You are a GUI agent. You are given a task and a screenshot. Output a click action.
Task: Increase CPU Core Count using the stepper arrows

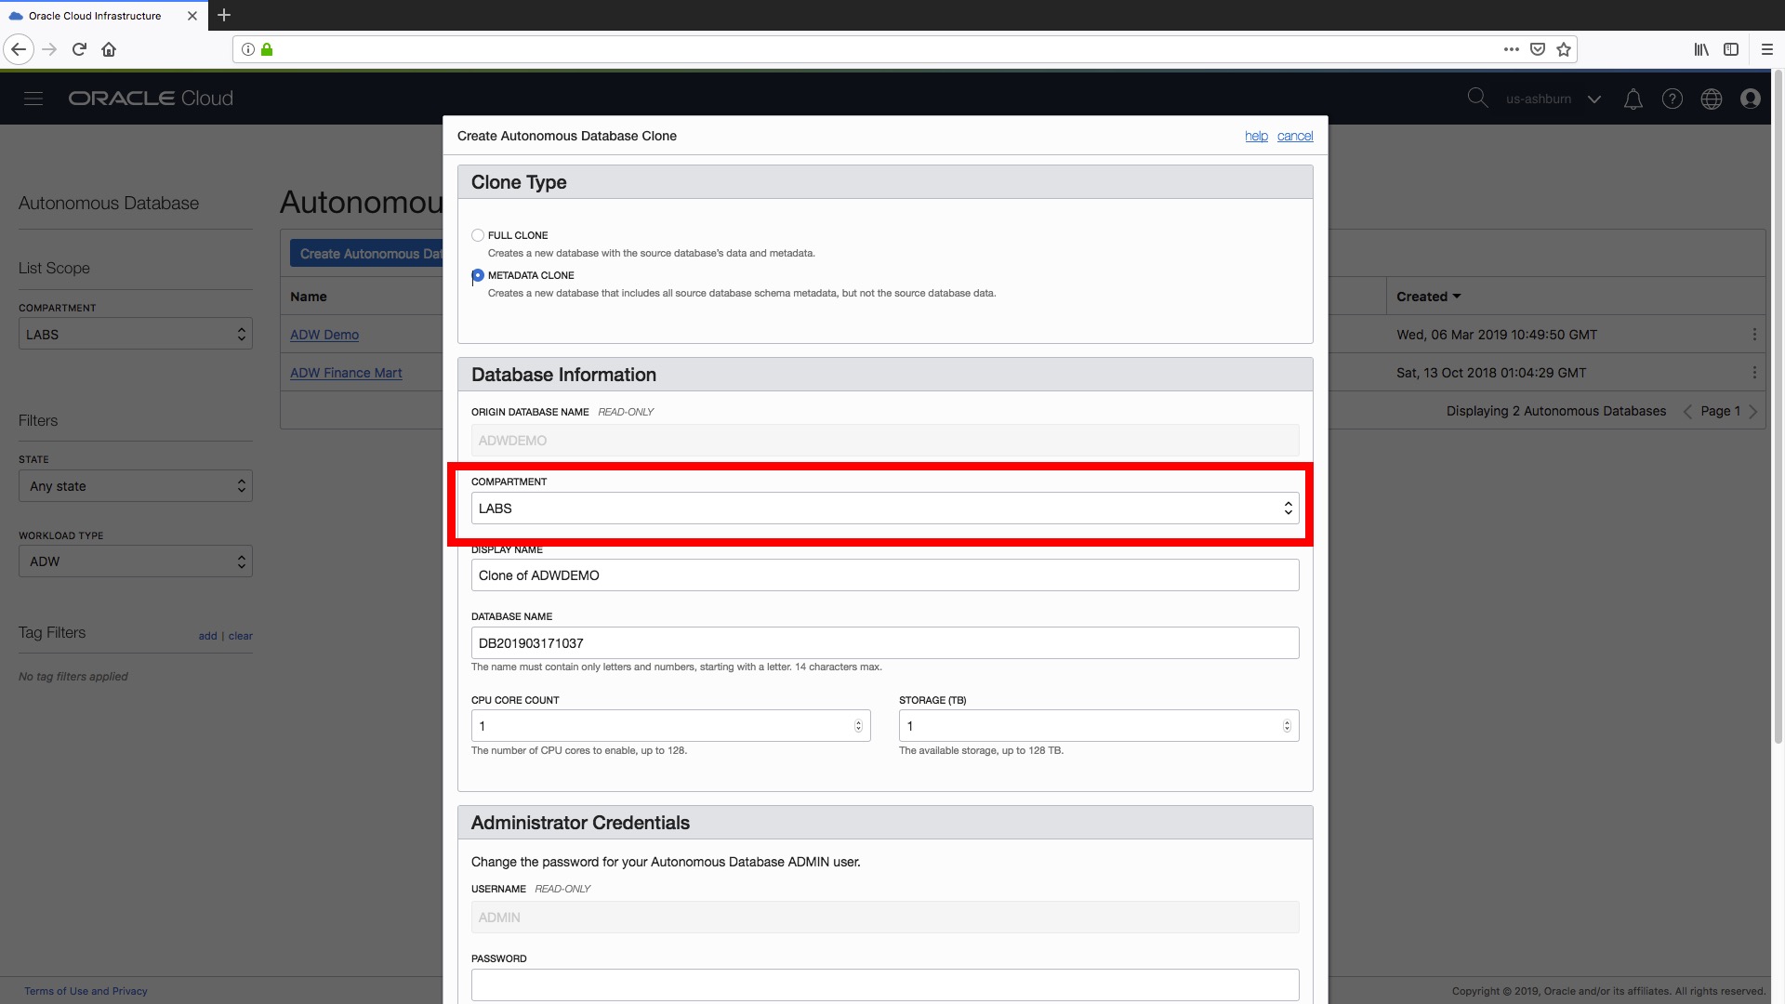(857, 725)
